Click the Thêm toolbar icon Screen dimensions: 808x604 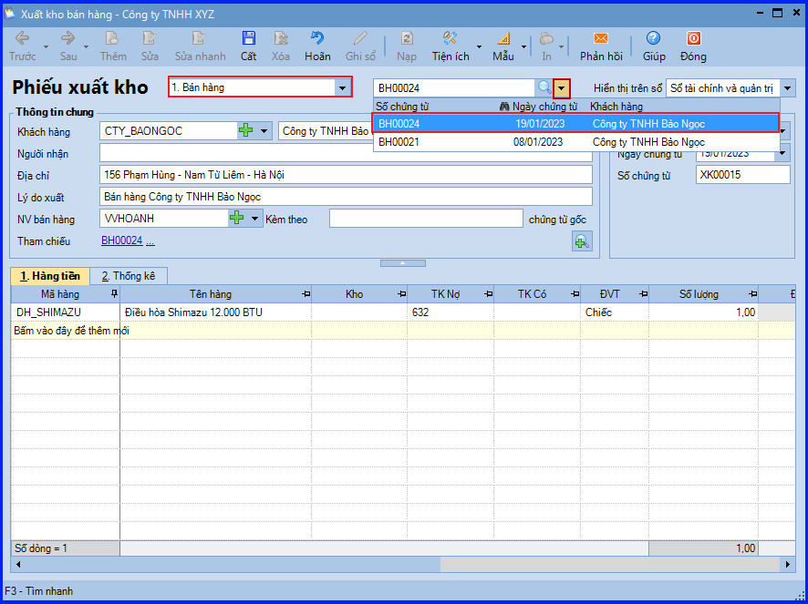click(x=113, y=39)
